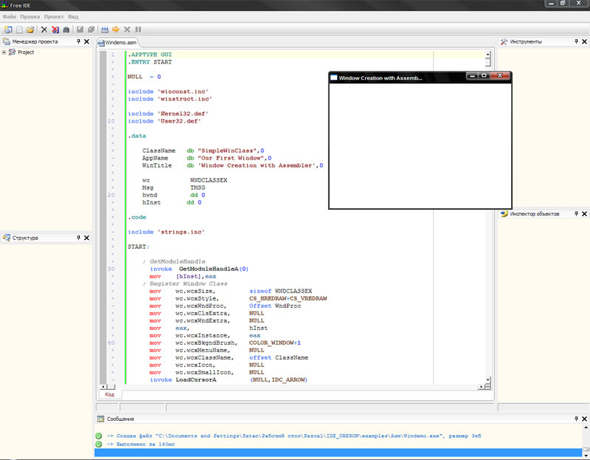Image resolution: width=590 pixels, height=460 pixels.
Task: Maximize the Window Creation with Assembler window
Action: [484, 76]
